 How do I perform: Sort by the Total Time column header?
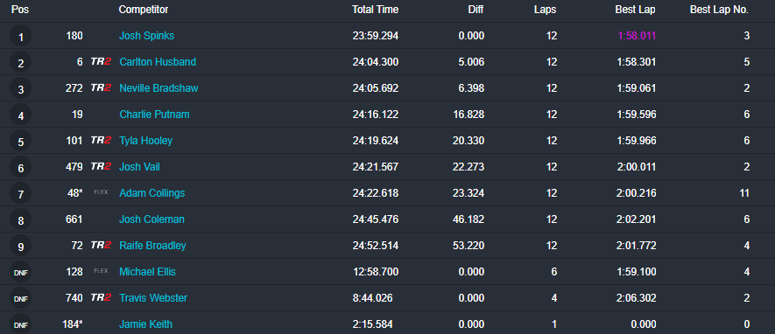(x=375, y=10)
